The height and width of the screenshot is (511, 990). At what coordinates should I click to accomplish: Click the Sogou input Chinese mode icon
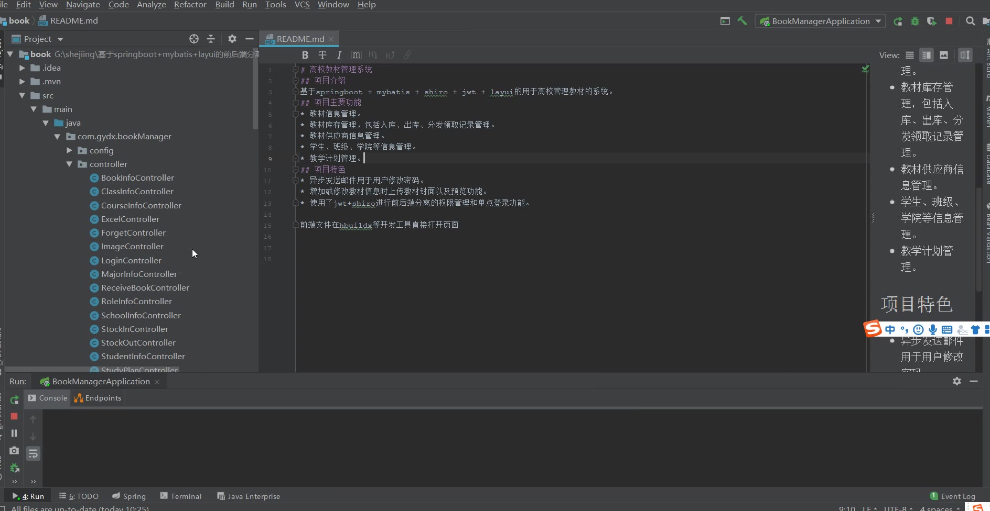[890, 329]
